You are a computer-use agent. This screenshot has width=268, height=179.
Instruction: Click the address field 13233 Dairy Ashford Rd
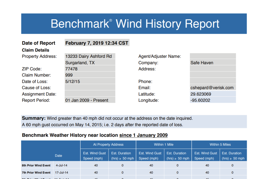tap(90, 56)
